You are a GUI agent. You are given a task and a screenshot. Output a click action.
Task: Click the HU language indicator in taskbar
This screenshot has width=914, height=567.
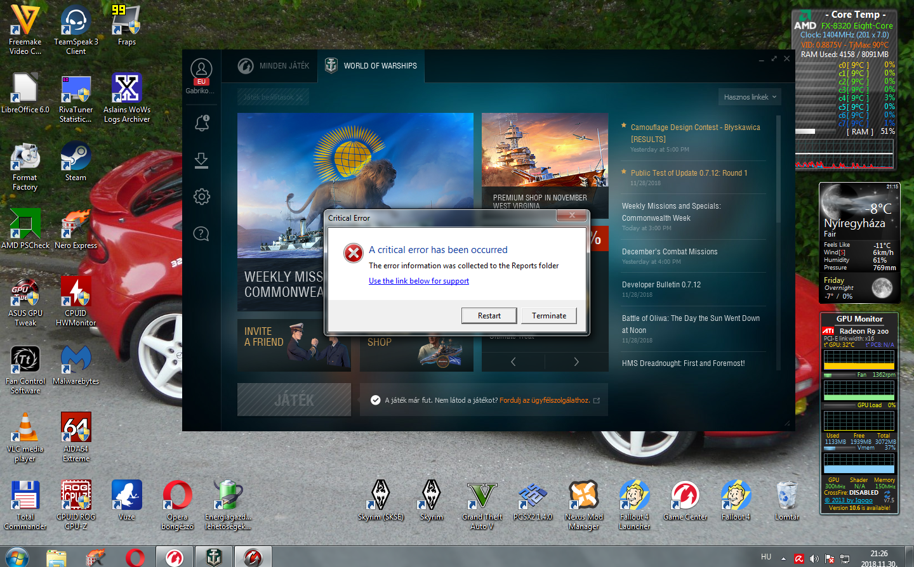[x=766, y=557]
